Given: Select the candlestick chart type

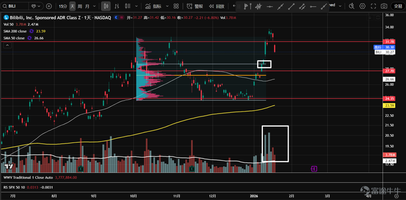Looking at the screenshot, I should tap(106, 6).
